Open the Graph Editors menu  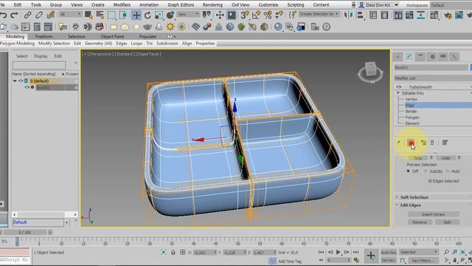(181, 5)
